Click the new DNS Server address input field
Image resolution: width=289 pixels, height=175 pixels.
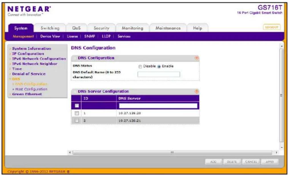tap(158, 106)
